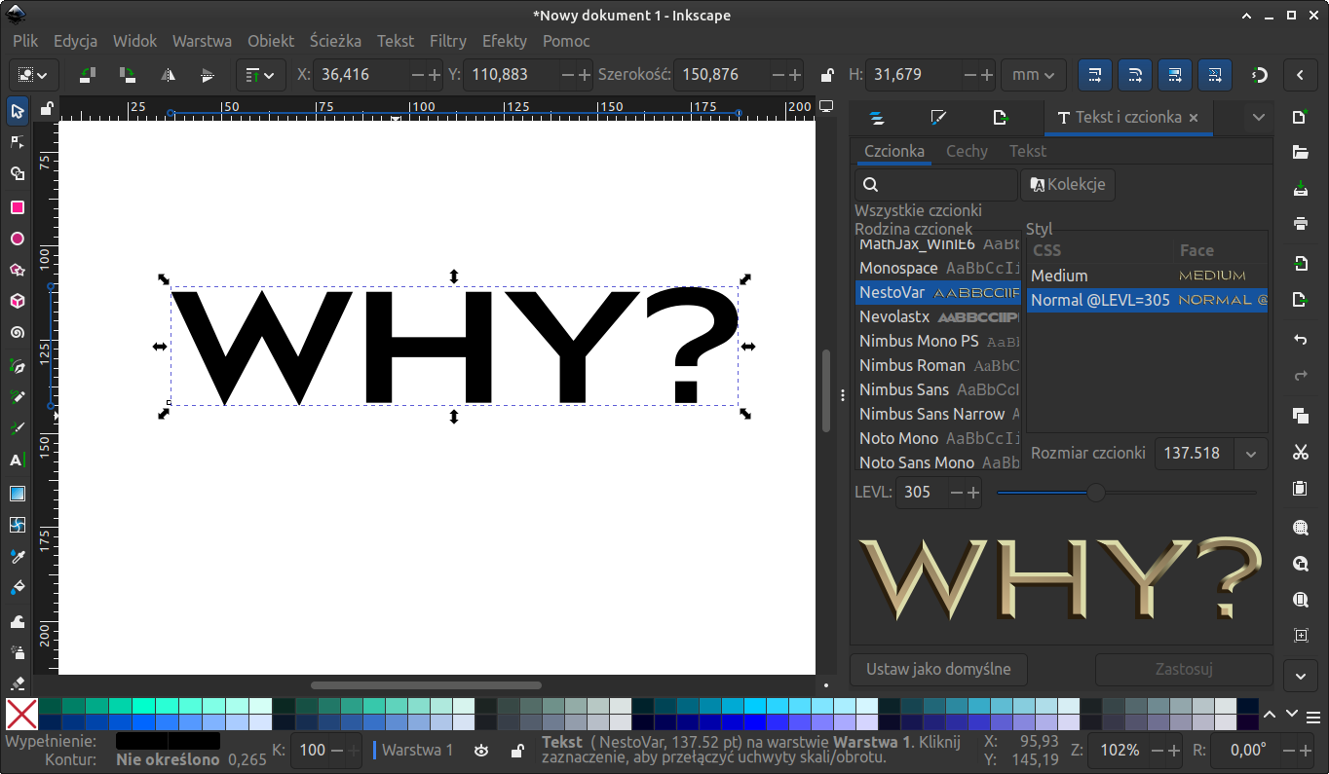The height and width of the screenshot is (774, 1329).
Task: Select the Selector arrow tool
Action: pyautogui.click(x=17, y=111)
